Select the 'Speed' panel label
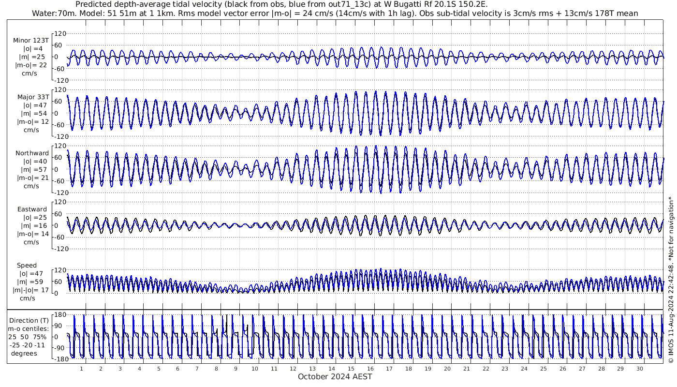Image resolution: width=677 pixels, height=387 pixels. point(27,265)
